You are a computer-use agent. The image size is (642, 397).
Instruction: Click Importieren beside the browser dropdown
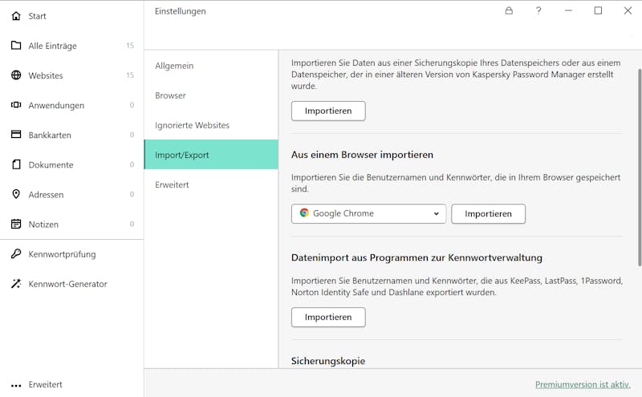[488, 213]
